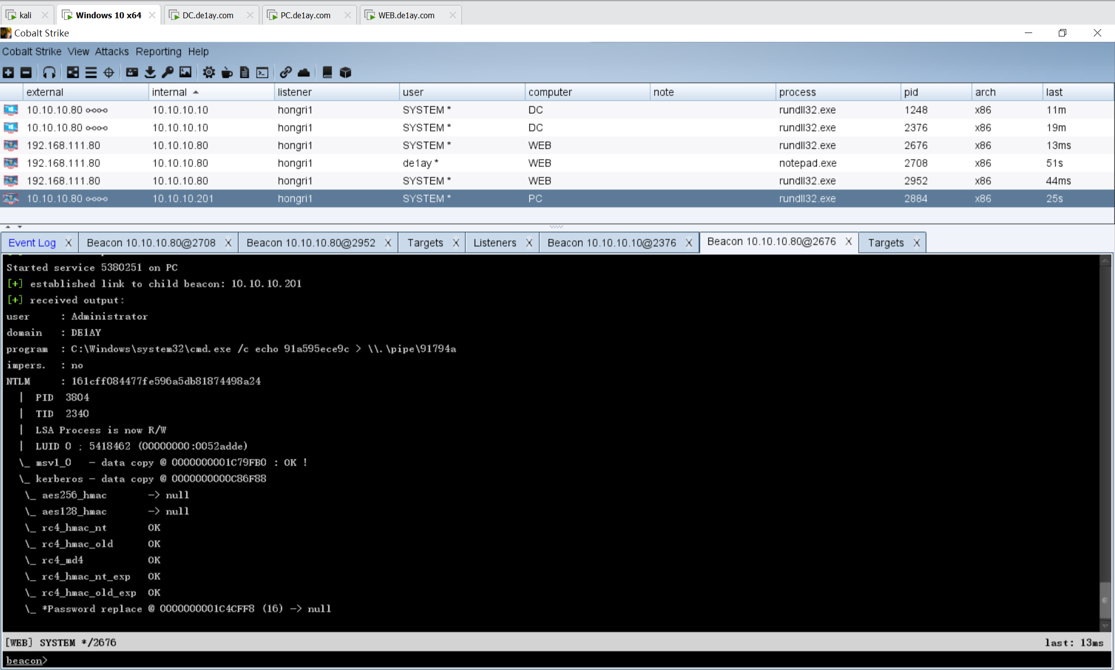Close the Listeners tab
This screenshot has width=1115, height=670.
tap(529, 243)
